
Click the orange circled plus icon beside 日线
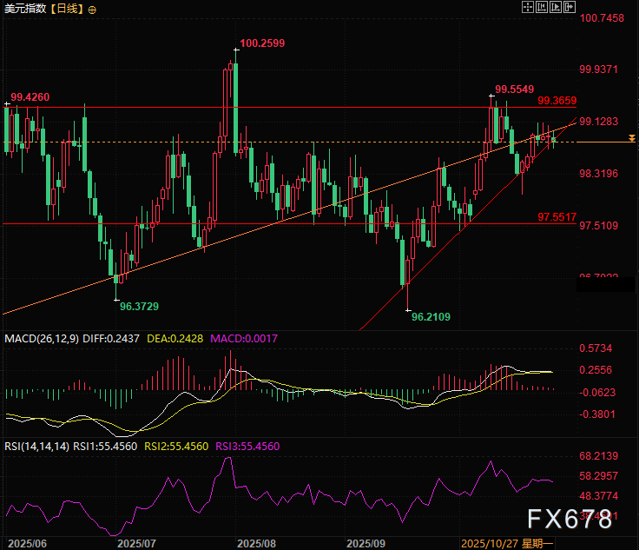pos(93,9)
